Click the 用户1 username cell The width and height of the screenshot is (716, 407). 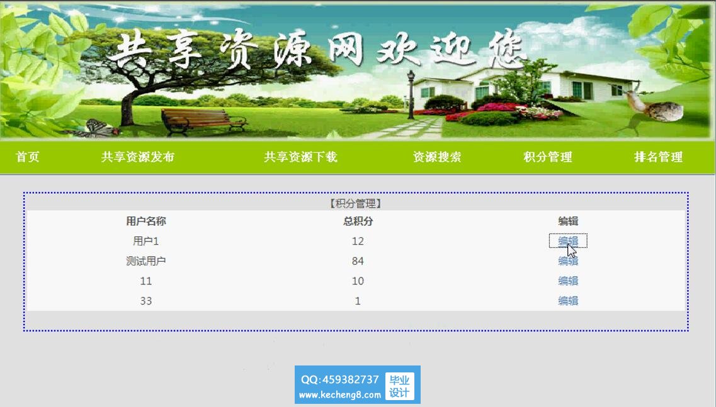146,241
